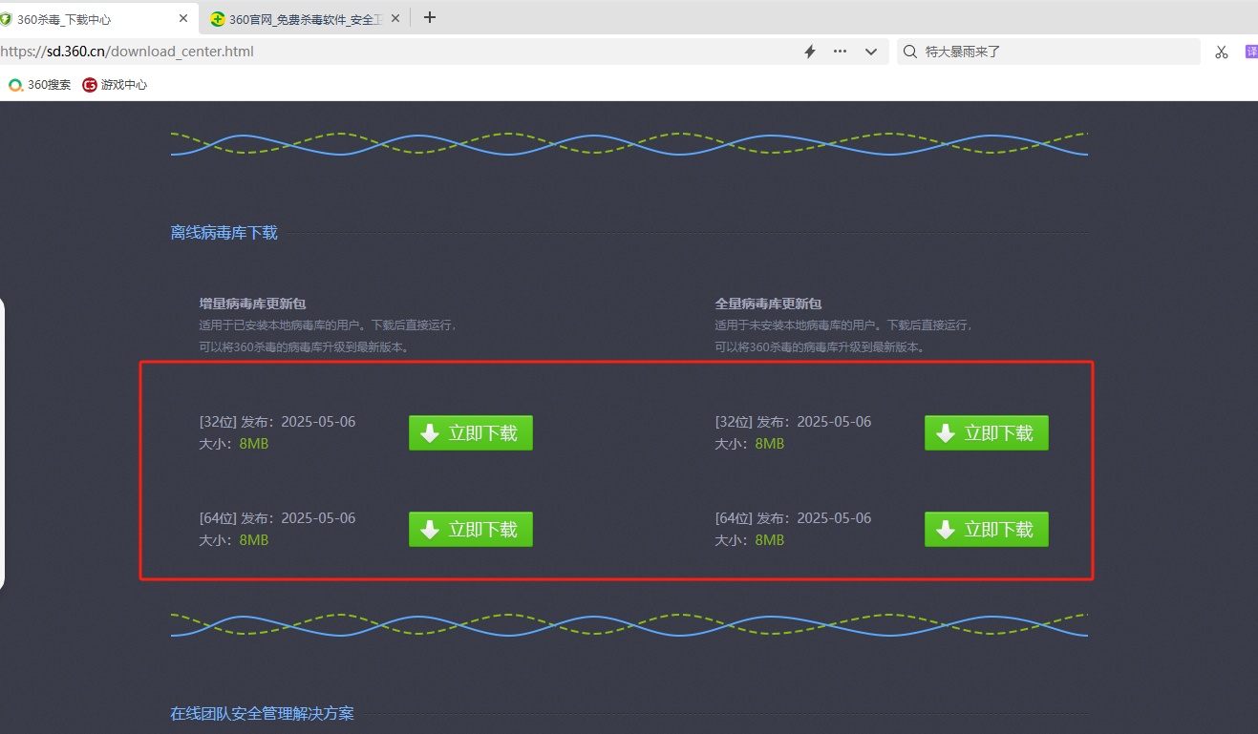Click the 离线病毒库下载 section heading
Viewport: 1258px width, 734px height.
[x=224, y=233]
